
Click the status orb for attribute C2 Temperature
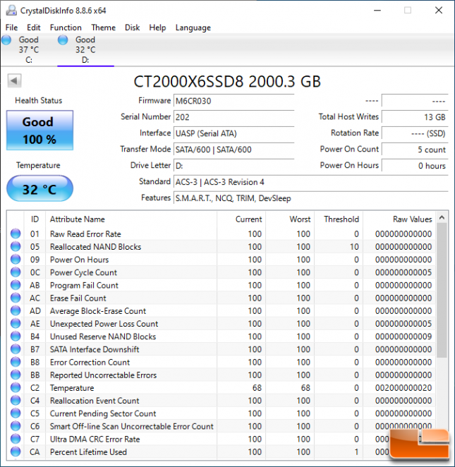(16, 387)
